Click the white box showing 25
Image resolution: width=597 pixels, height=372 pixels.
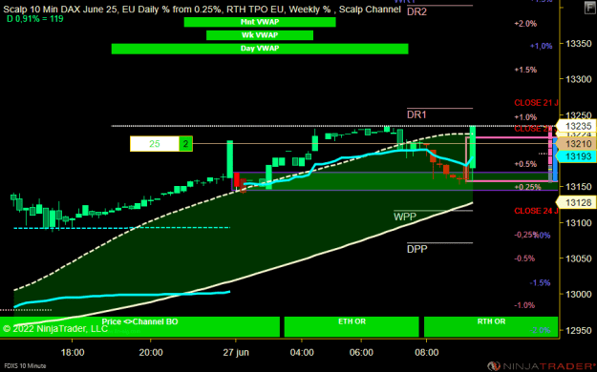[155, 144]
